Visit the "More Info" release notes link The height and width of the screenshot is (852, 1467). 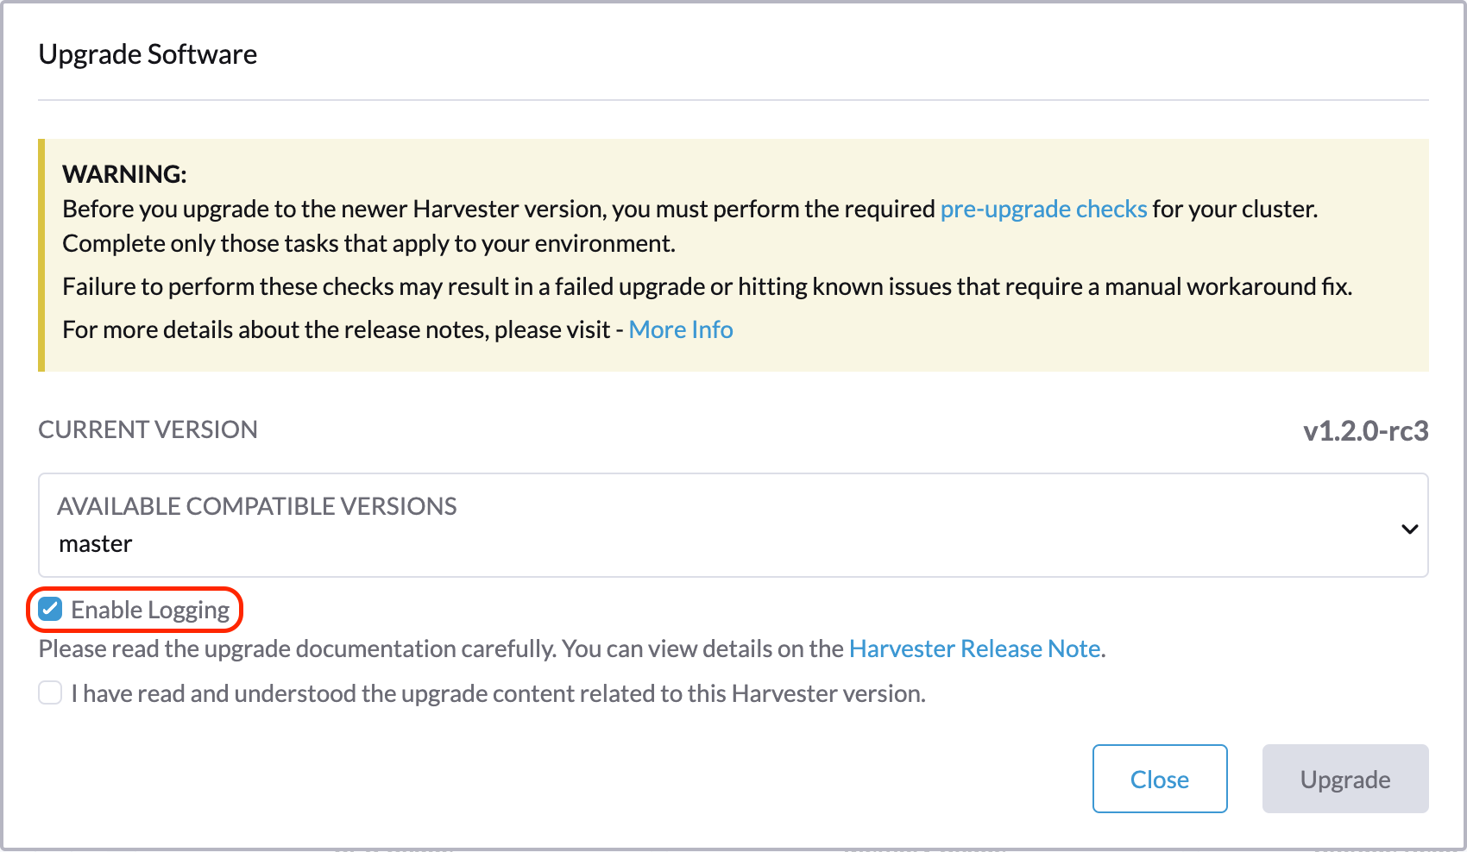point(681,329)
